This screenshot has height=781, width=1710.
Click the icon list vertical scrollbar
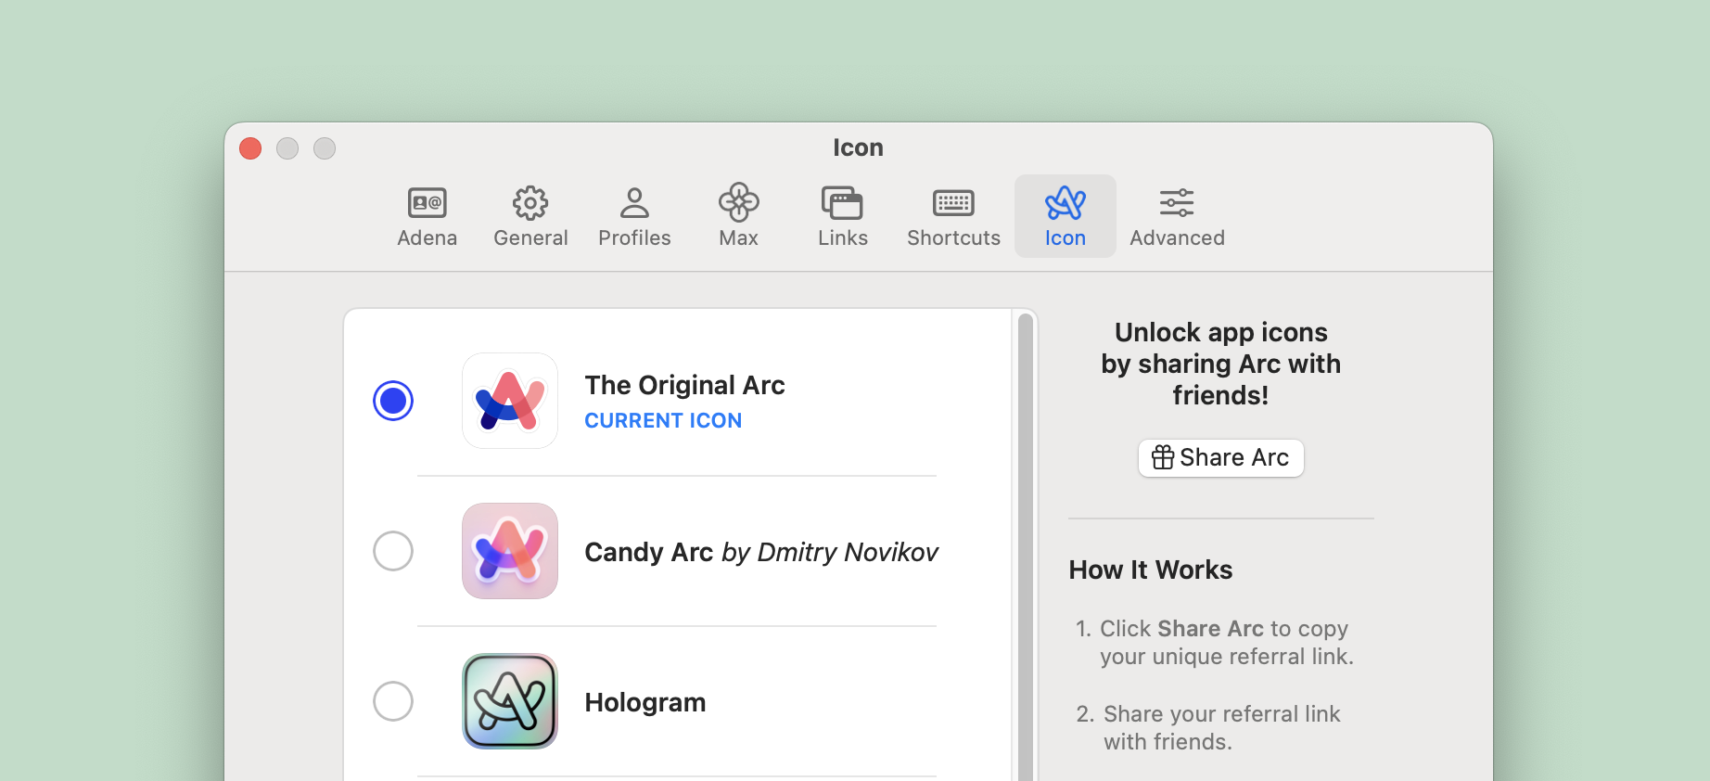(1026, 547)
